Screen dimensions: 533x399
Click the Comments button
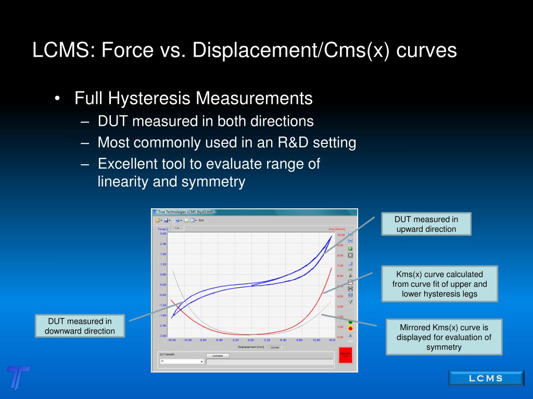tap(218, 355)
